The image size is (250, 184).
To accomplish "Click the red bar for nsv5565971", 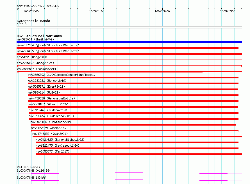I will point(133,89).
